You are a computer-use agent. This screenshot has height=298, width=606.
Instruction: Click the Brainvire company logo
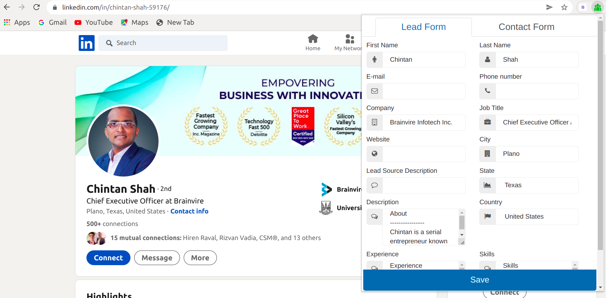click(327, 189)
